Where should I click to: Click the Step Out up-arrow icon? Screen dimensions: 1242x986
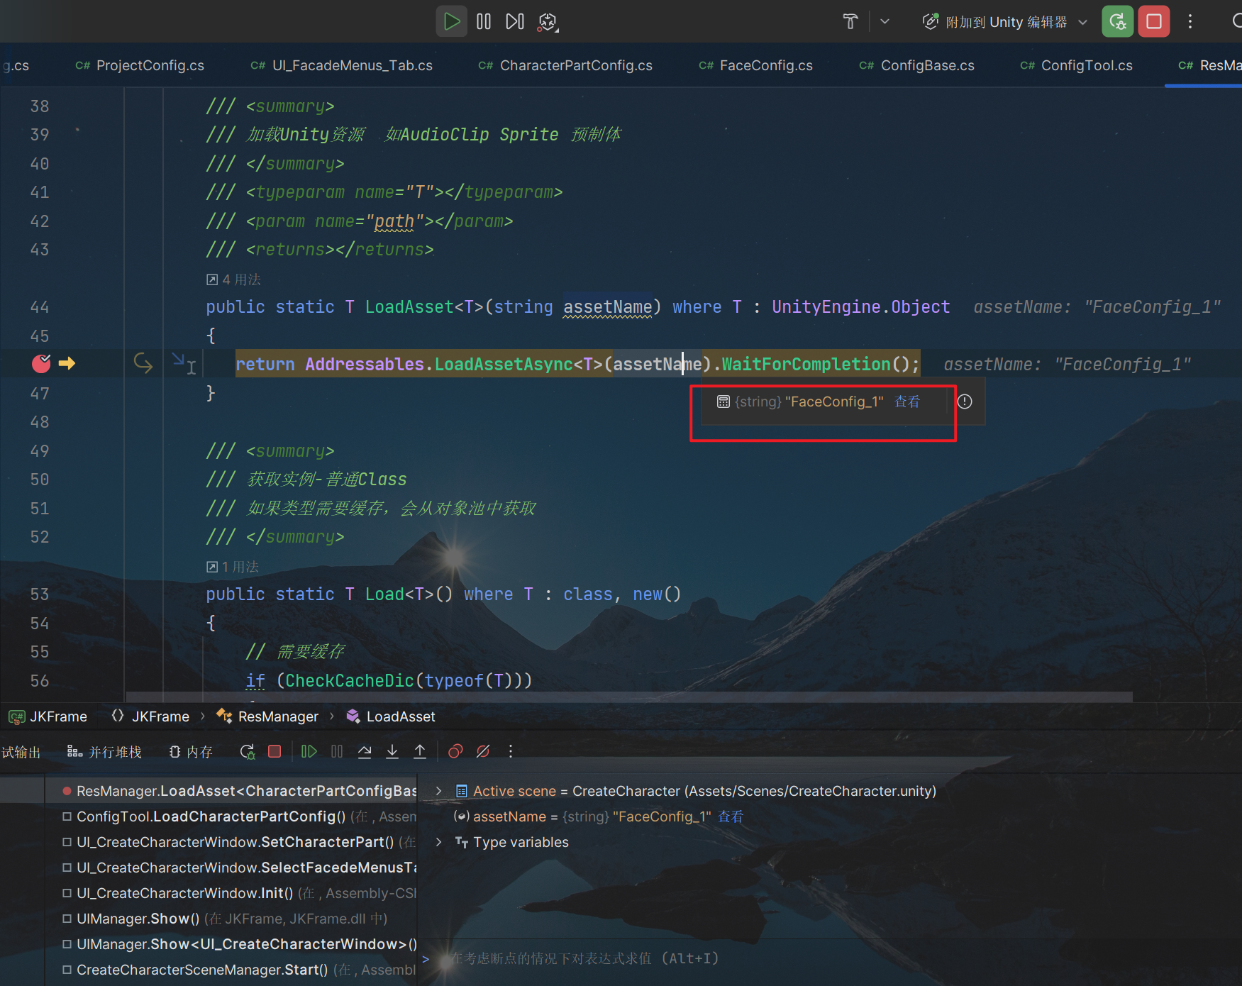point(420,752)
